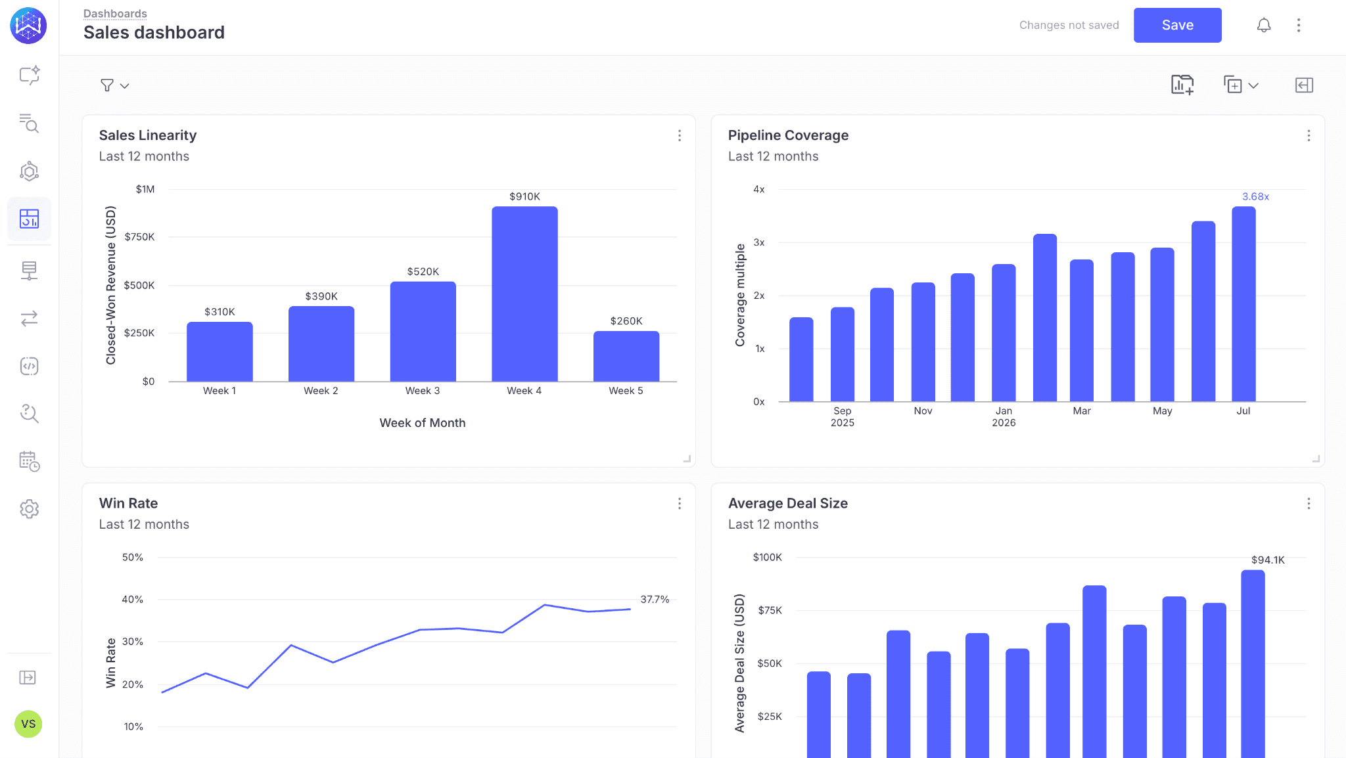Screen dimensions: 1346x758
Task: Click the Sales dashboard title
Action: pos(154,32)
